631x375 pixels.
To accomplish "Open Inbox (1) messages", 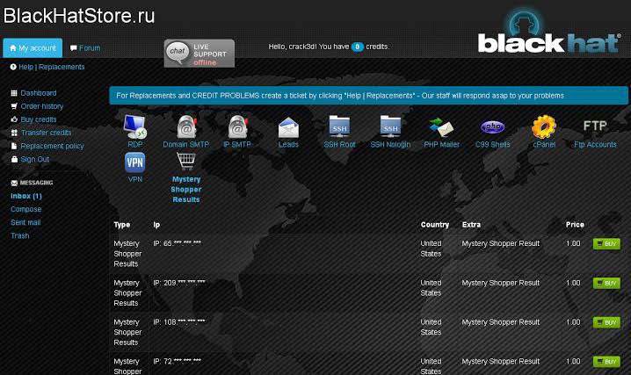I will (x=26, y=196).
